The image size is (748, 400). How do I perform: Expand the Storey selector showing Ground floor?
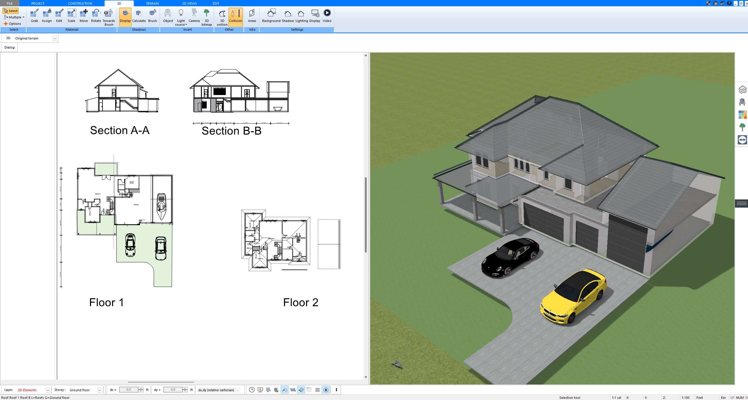99,390
